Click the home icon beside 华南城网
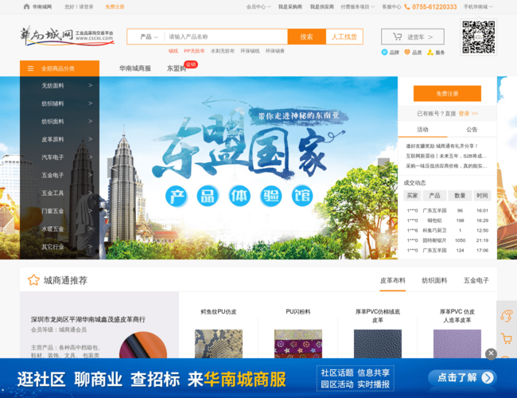The width and height of the screenshot is (517, 398). 27,6
